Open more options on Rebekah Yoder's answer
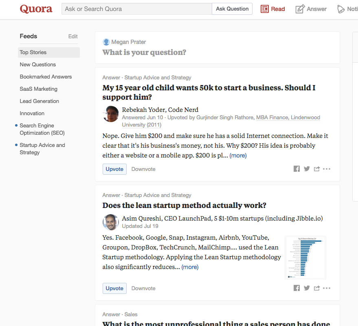This screenshot has height=326, width=358. (327, 169)
